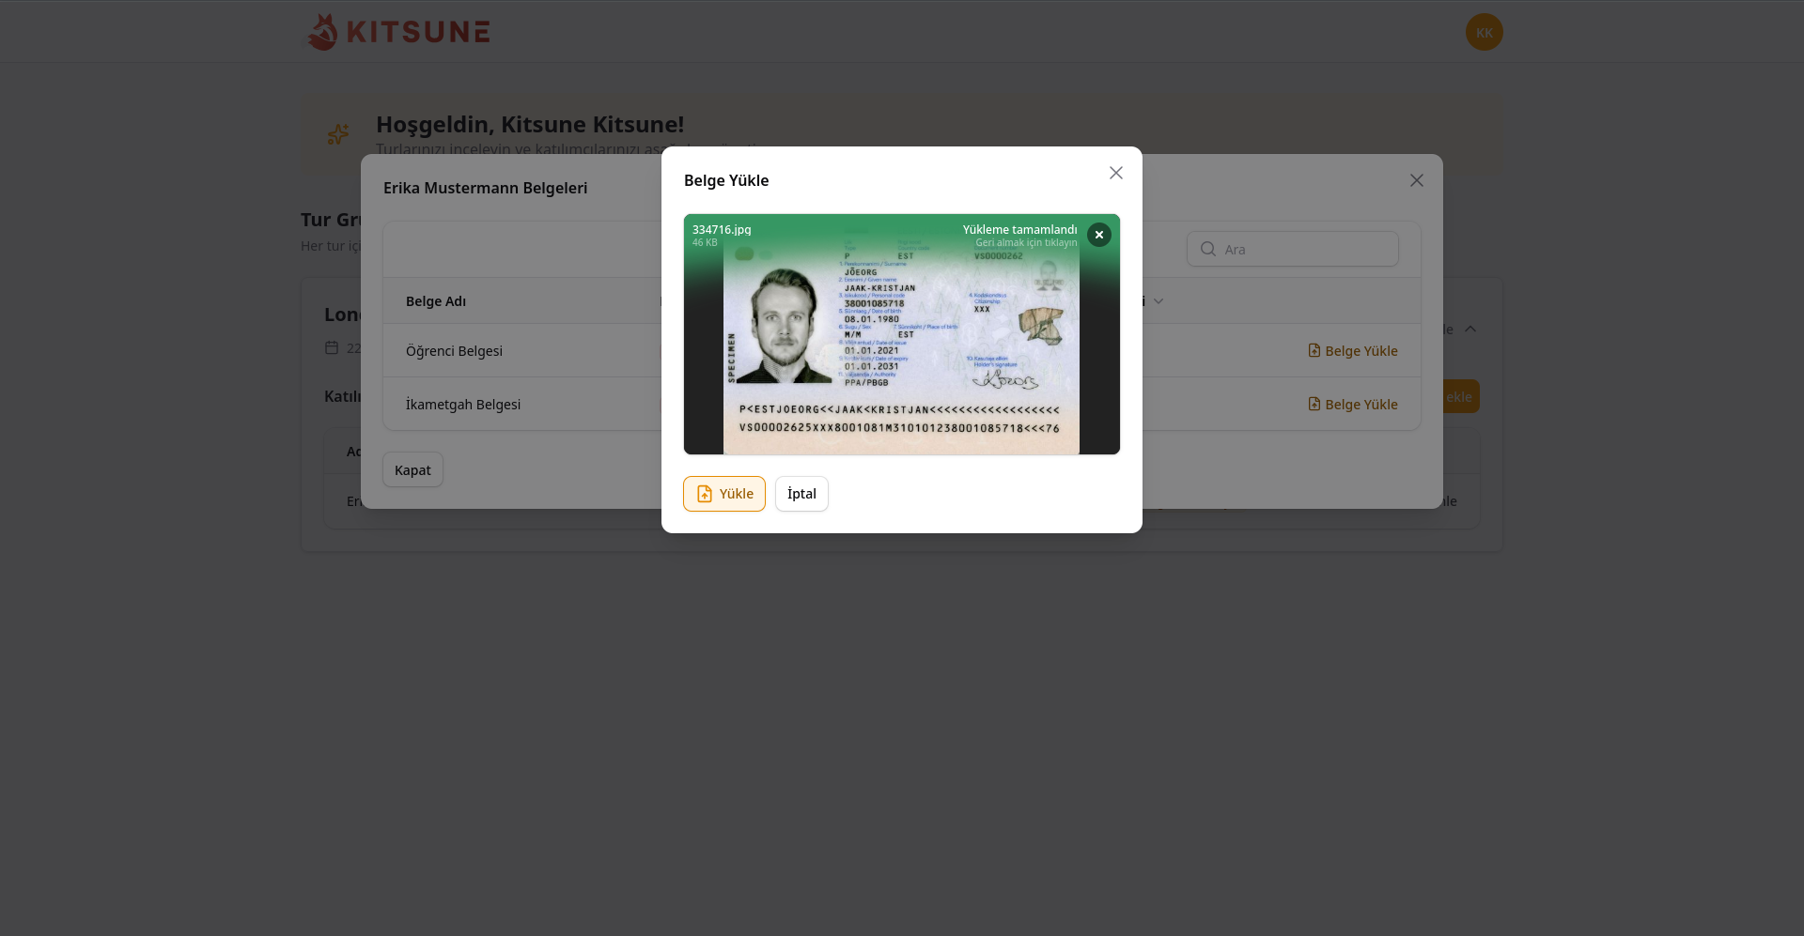The height and width of the screenshot is (936, 1804).
Task: Click the 334716.jpg file name
Action: 722,229
